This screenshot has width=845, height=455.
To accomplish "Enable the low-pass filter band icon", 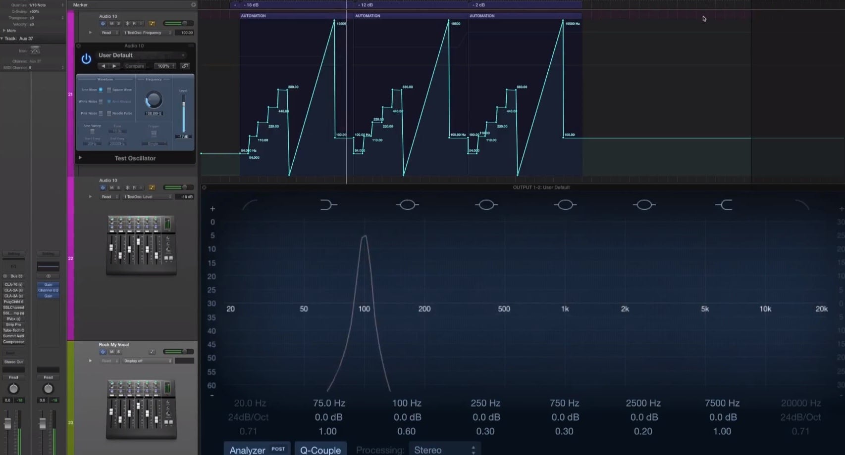I will (x=802, y=205).
